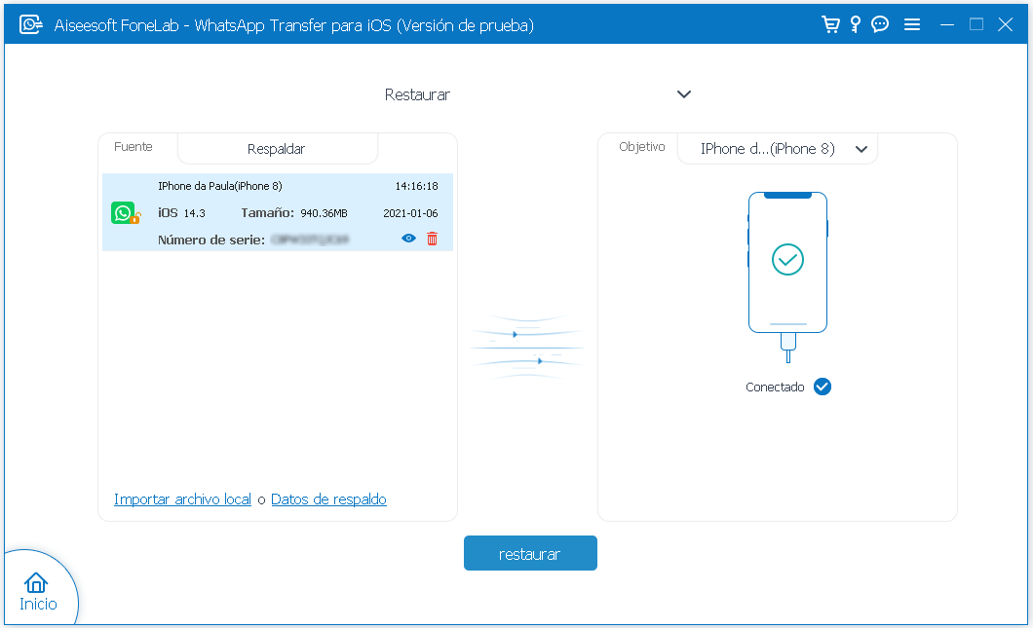Viewport: 1033px width, 628px height.
Task: Click the backup date 2021-01-06
Action: pyautogui.click(x=410, y=213)
